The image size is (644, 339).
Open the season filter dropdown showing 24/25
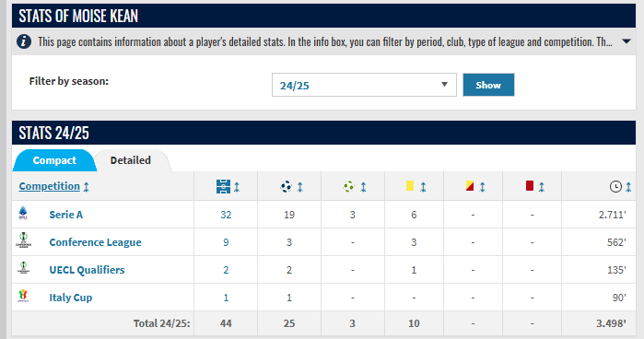tap(364, 85)
